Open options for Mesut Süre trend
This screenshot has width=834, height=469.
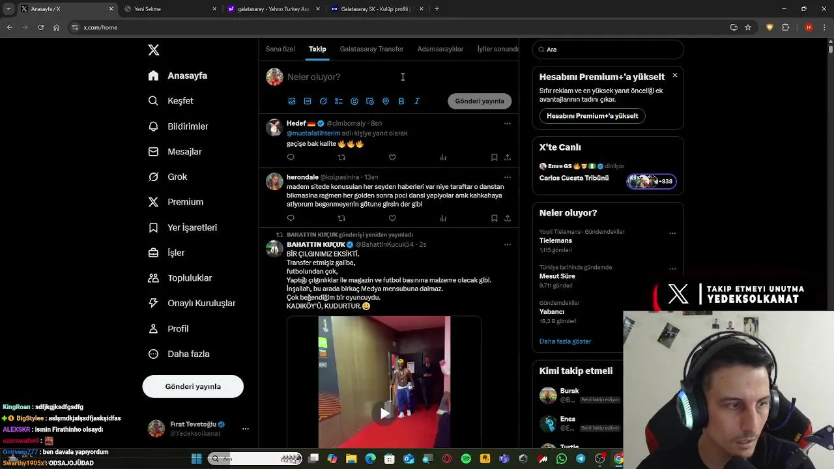672,268
